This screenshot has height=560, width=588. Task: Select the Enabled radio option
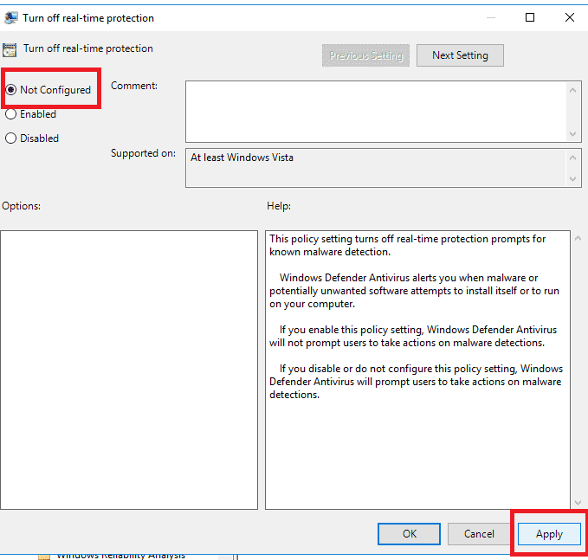[11, 114]
